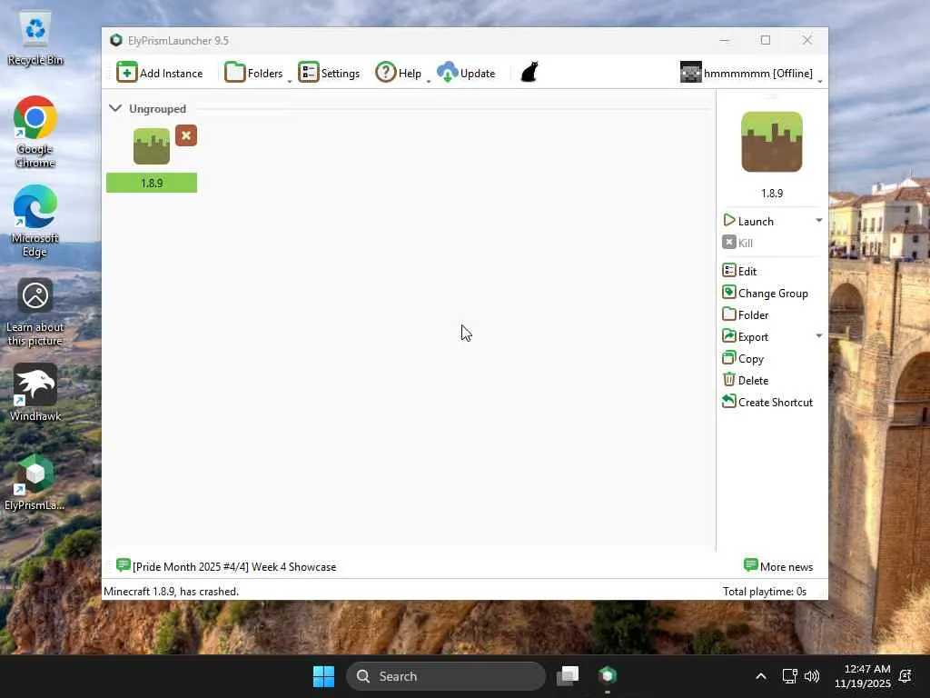The height and width of the screenshot is (698, 930).
Task: Select Google Chrome desktop shortcut
Action: click(x=35, y=132)
